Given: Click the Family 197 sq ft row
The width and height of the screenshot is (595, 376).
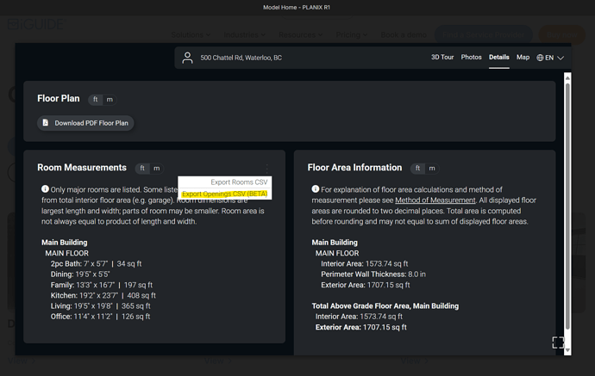Looking at the screenshot, I should click(101, 285).
